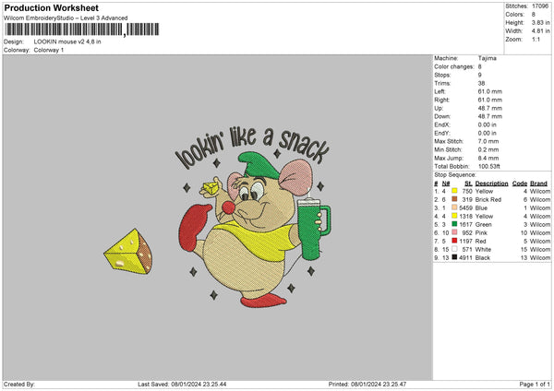The width and height of the screenshot is (554, 391).
Task: Click the Width value "4.81 in"
Action: click(541, 31)
